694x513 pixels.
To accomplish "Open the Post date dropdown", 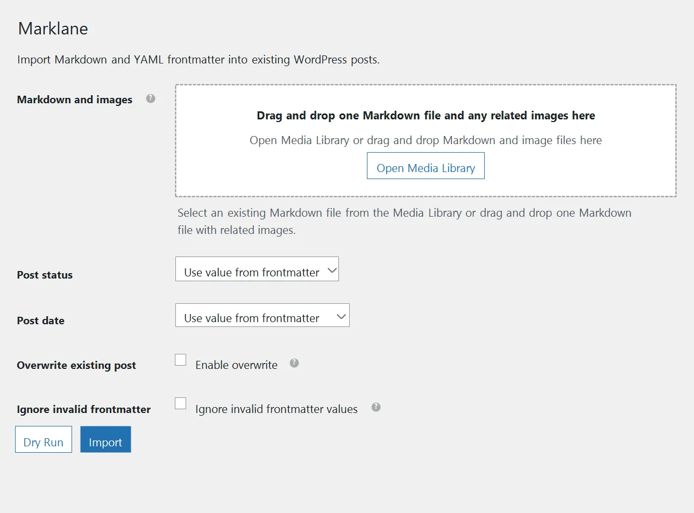I will 263,315.
